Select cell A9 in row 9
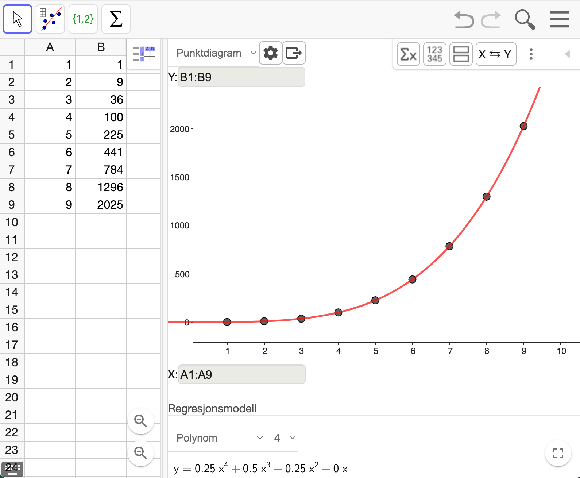Viewport: 580px width, 478px height. pos(50,205)
